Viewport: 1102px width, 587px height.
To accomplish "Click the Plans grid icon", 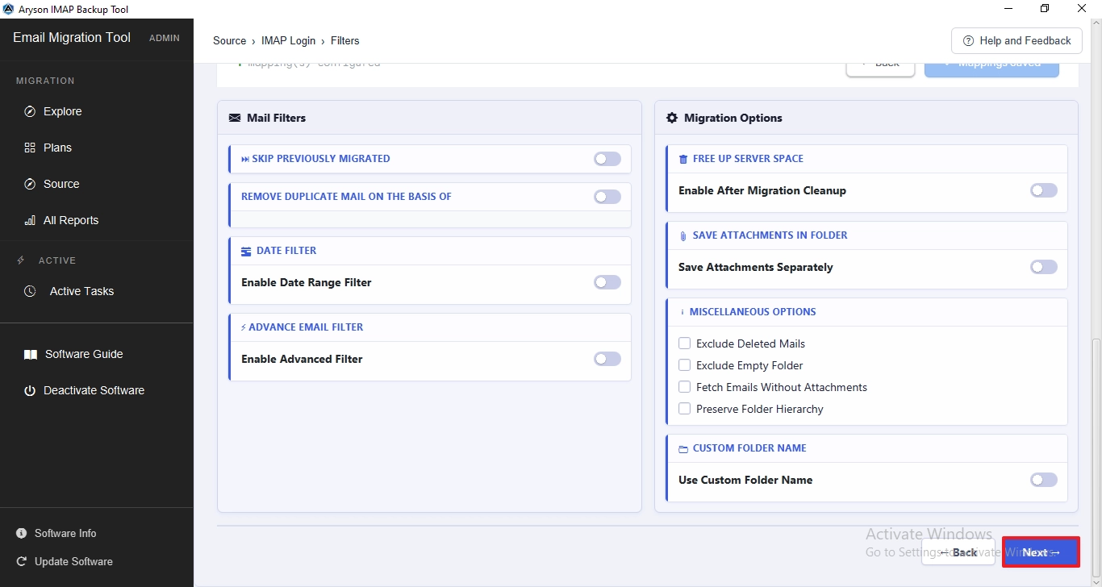I will point(30,148).
